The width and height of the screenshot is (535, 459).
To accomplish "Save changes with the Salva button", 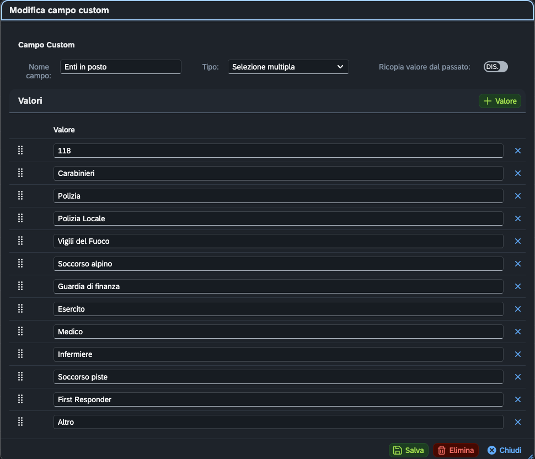I will pos(408,450).
